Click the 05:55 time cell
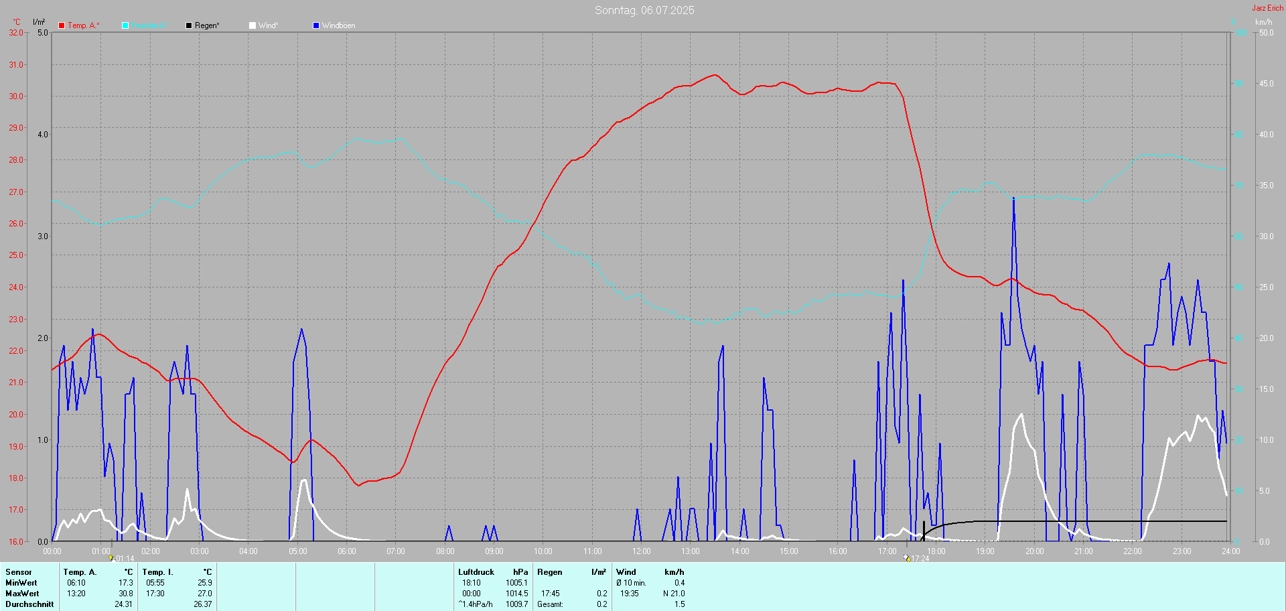This screenshot has width=1286, height=611. point(155,583)
